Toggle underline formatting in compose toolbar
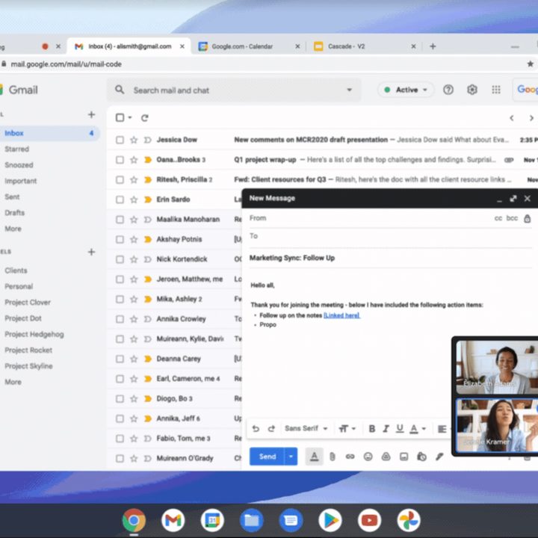 click(400, 428)
